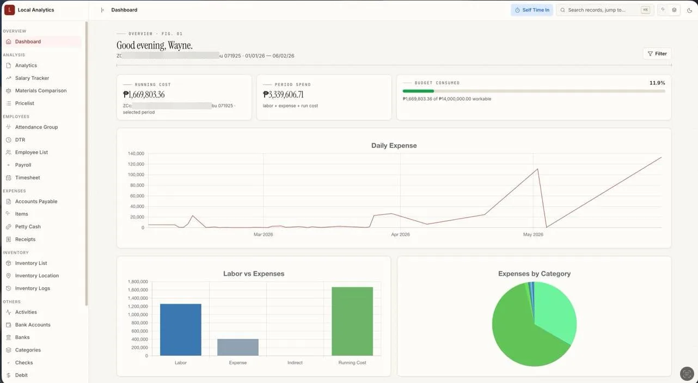698x383 pixels.
Task: Click the Apr 2026 axis label
Action: 400,234
